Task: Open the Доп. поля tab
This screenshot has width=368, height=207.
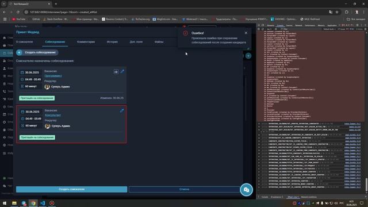Action: (x=136, y=42)
